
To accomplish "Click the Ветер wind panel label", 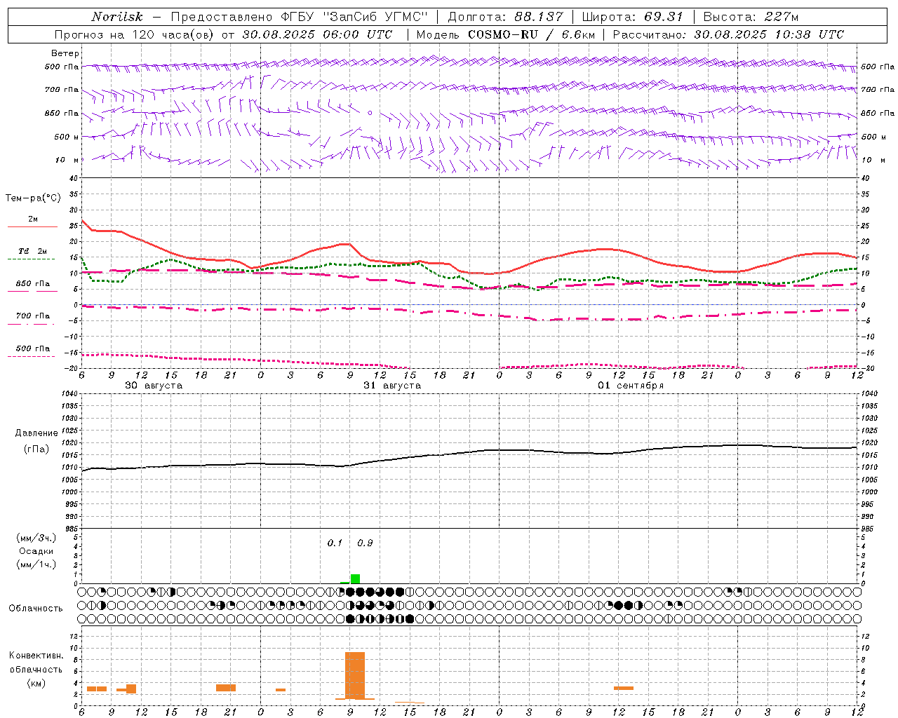I will [x=65, y=53].
